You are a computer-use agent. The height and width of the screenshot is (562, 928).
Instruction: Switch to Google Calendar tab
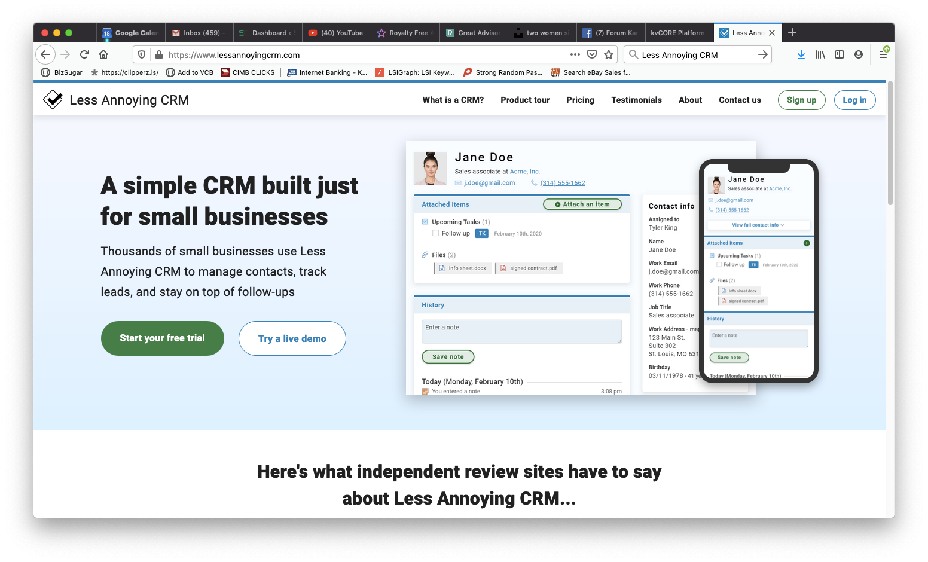click(x=130, y=33)
